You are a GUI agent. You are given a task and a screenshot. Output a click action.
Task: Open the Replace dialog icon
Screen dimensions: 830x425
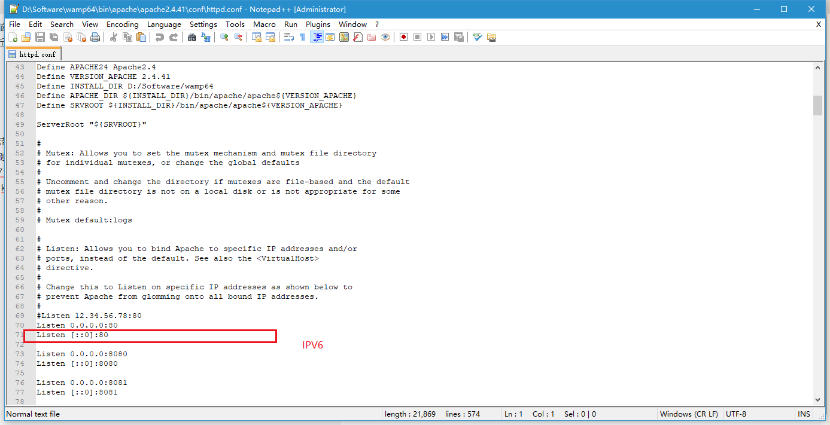(205, 37)
